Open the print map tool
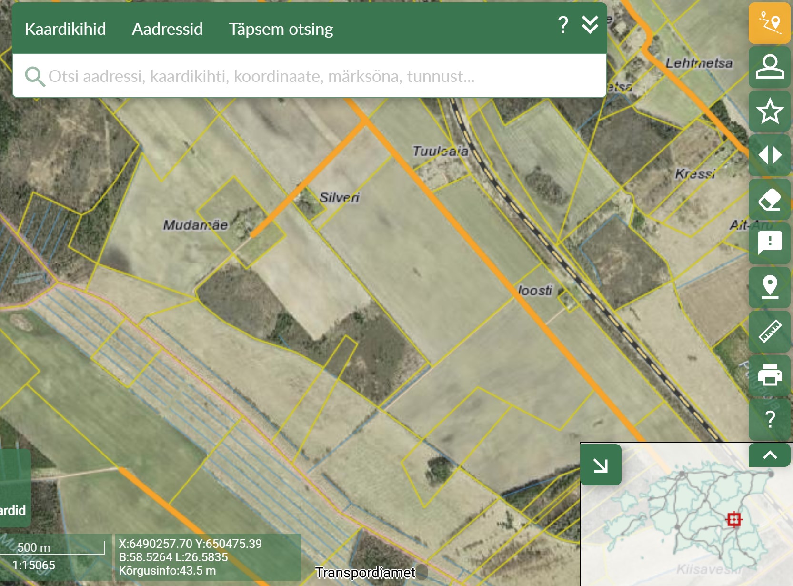Viewport: 793px width, 586px height. (x=770, y=375)
